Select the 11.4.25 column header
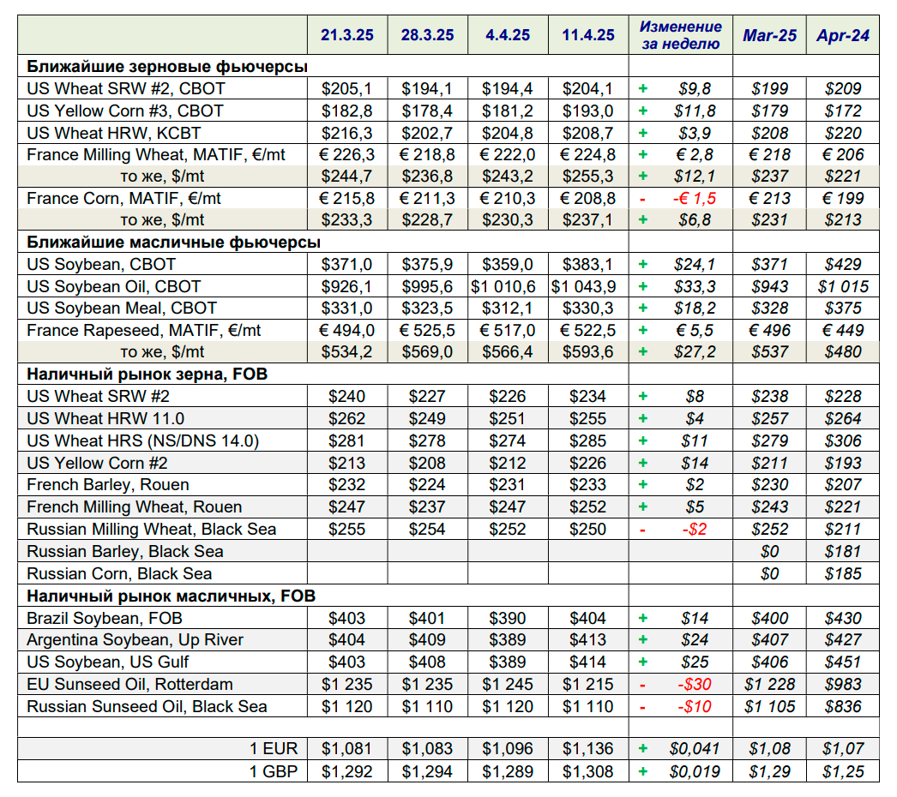This screenshot has width=897, height=797. (x=588, y=35)
